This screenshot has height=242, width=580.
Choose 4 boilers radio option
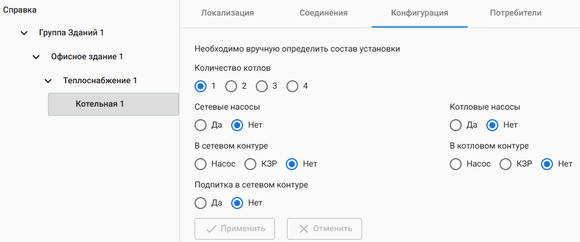point(292,86)
